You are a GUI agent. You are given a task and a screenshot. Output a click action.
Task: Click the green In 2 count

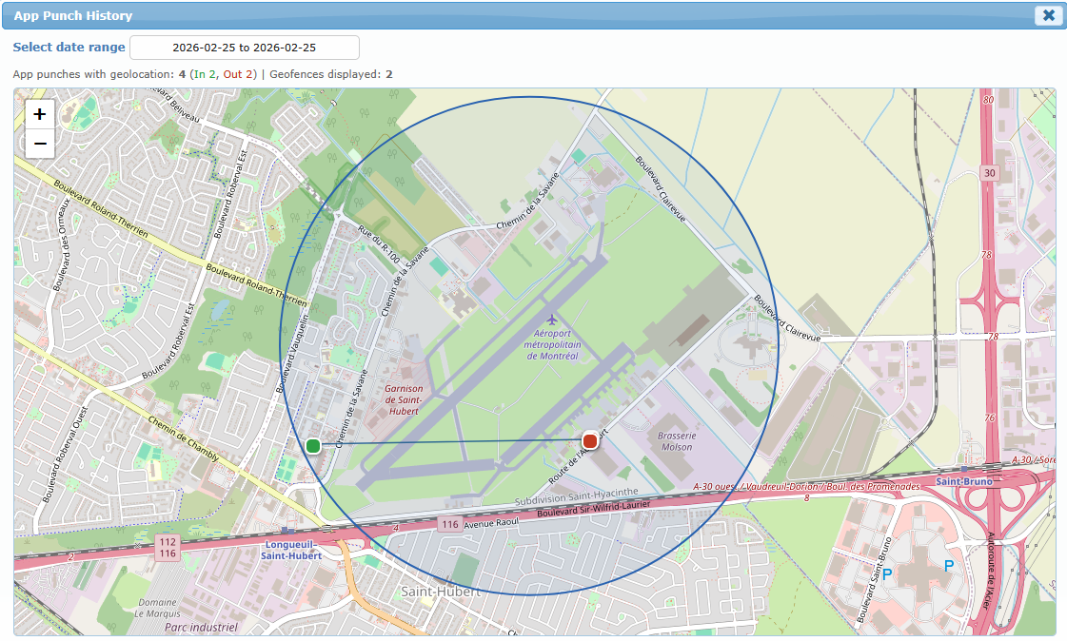pyautogui.click(x=204, y=73)
